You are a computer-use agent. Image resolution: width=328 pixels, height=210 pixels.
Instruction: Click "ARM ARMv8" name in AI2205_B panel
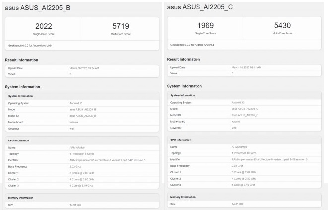pos(77,148)
